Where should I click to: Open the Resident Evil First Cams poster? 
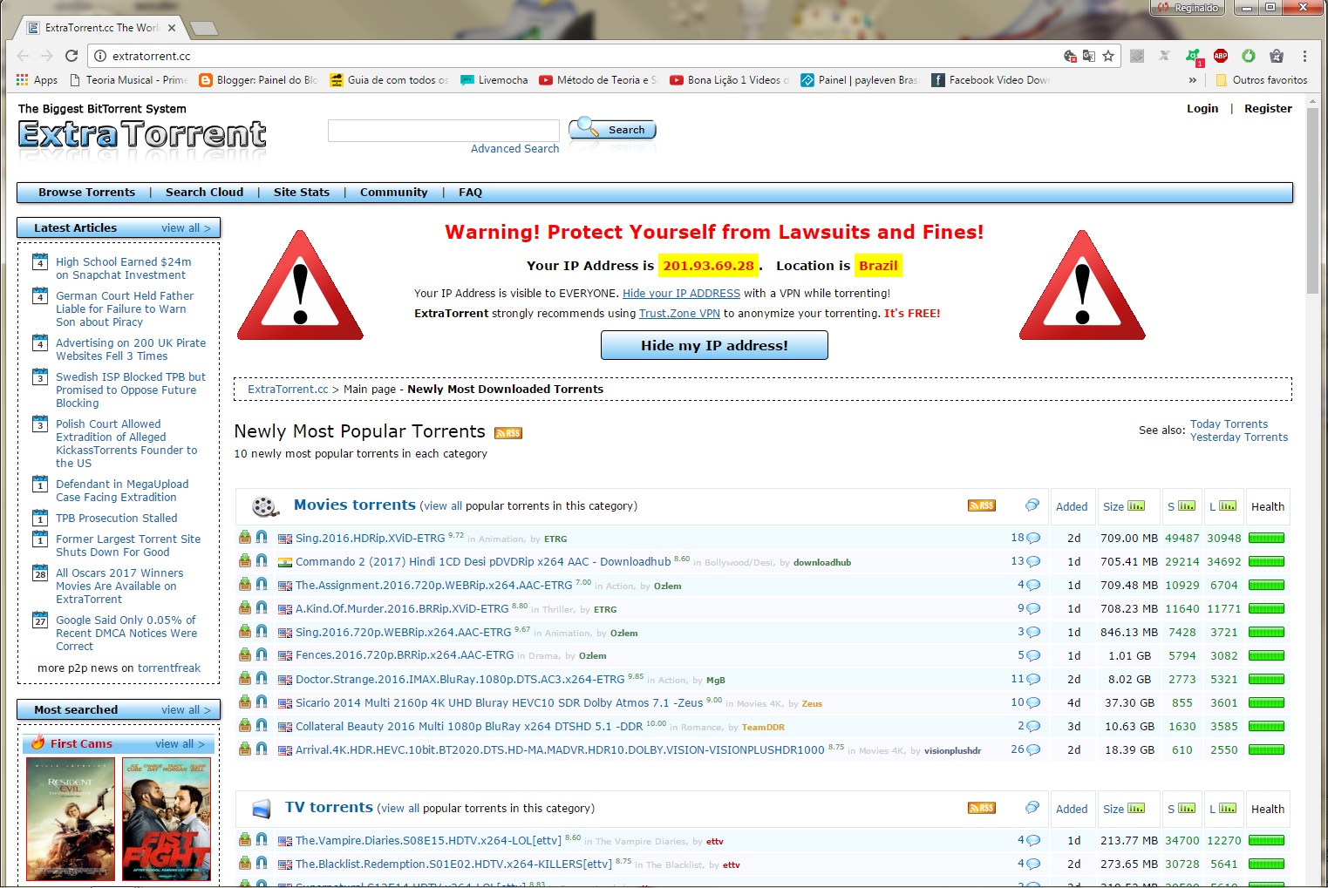click(x=71, y=819)
